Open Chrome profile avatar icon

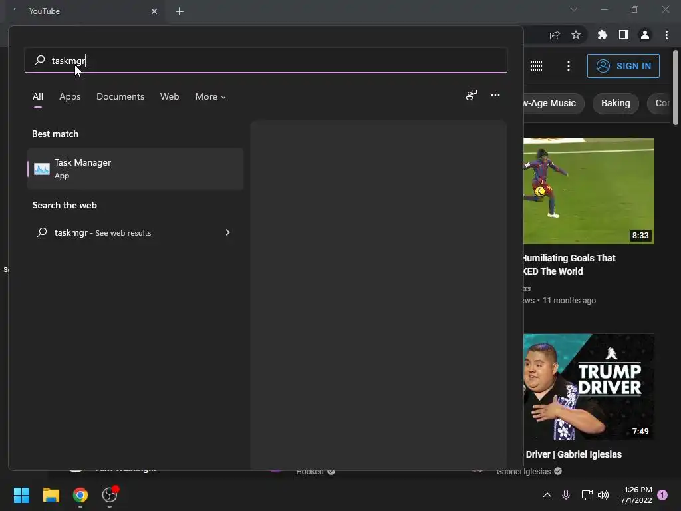click(645, 35)
